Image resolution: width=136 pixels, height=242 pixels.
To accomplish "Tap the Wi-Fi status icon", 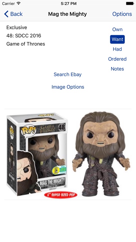I will tap(19, 4).
